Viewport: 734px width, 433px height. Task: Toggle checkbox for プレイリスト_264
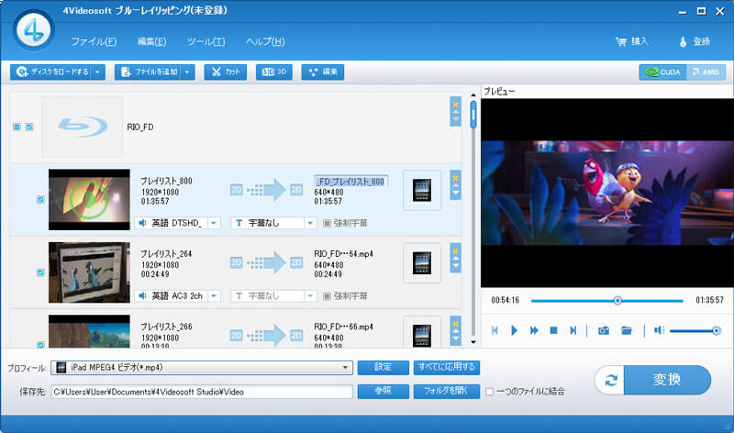(x=39, y=272)
